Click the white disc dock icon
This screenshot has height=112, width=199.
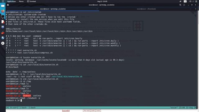click(x=3, y=43)
